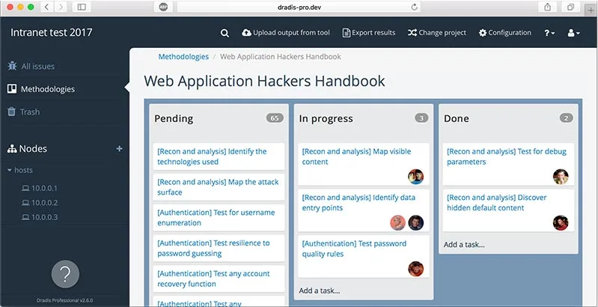
Task: Click the Done count badge 2
Action: coord(566,118)
